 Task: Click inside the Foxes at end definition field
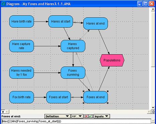pyautogui.click(x=76, y=121)
